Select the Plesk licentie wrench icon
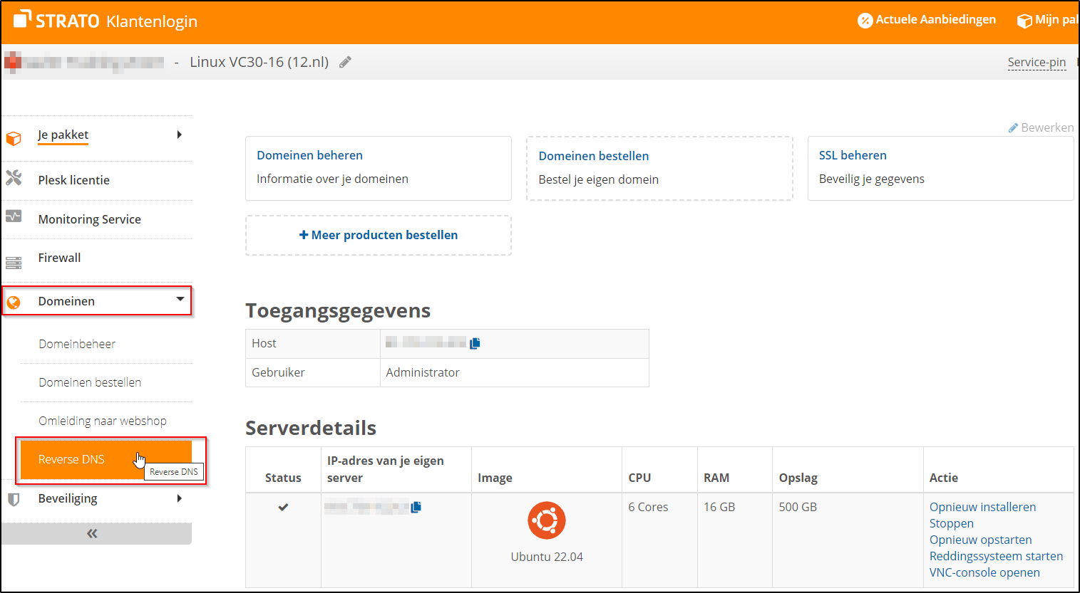 (14, 180)
